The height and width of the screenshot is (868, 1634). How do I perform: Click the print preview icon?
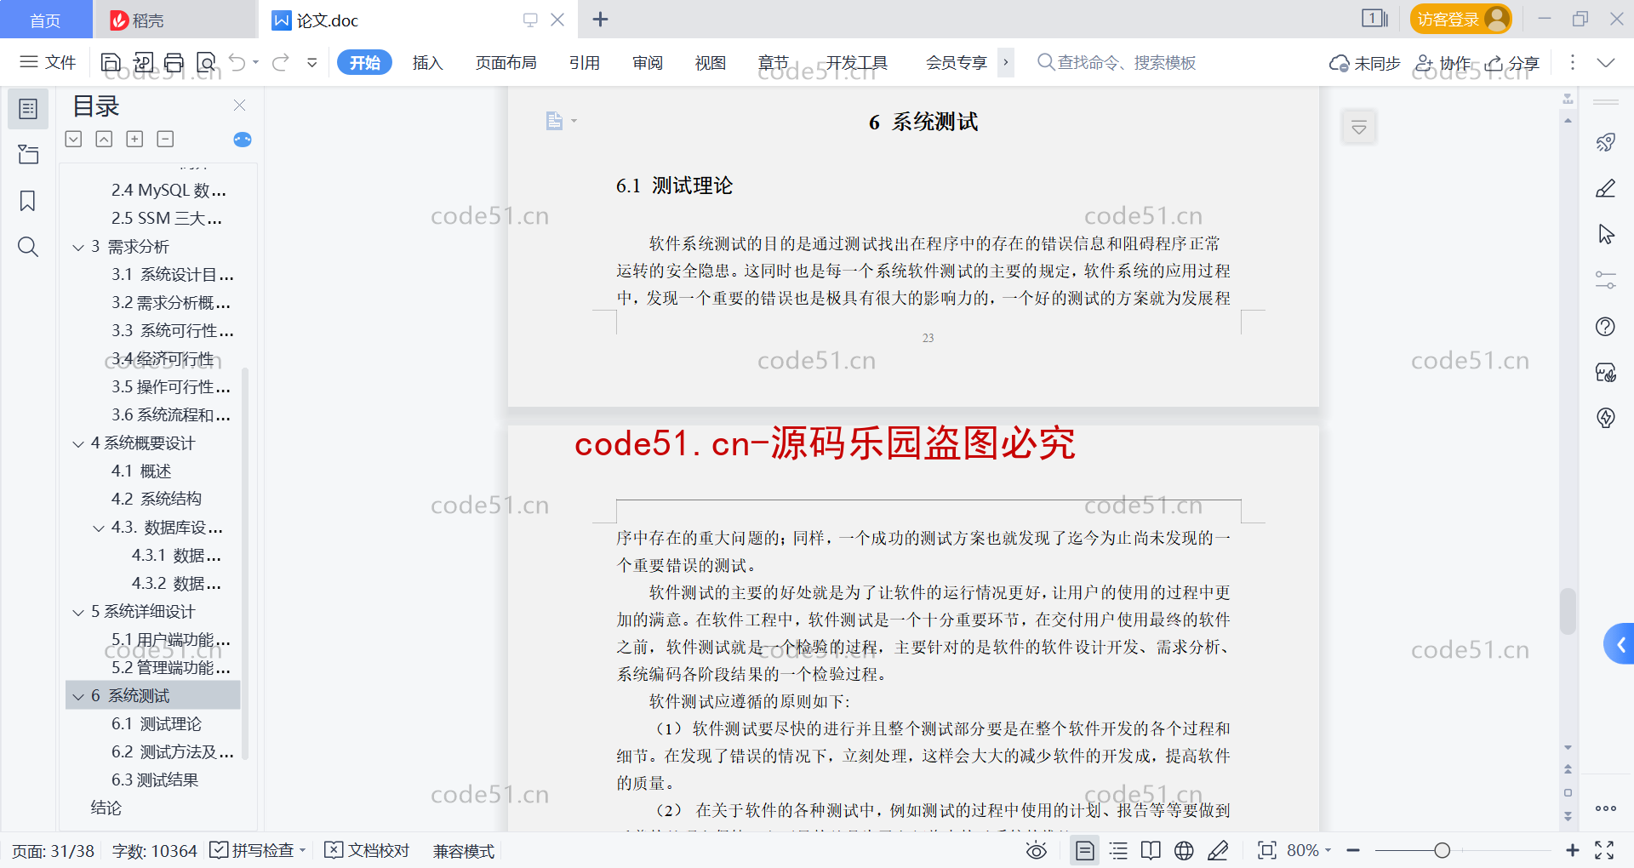pos(206,62)
